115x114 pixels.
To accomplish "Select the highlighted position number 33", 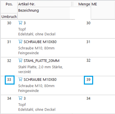I will tap(10, 80).
